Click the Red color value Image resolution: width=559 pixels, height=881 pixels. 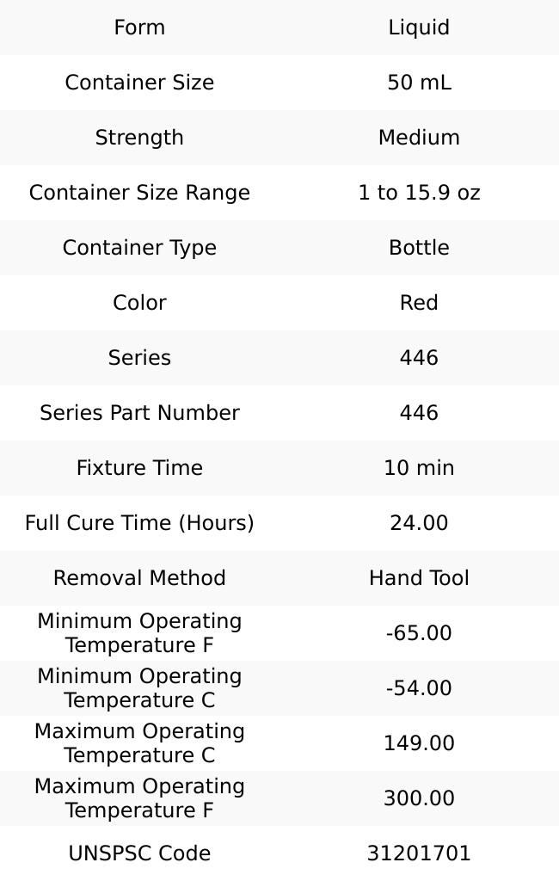[419, 303]
